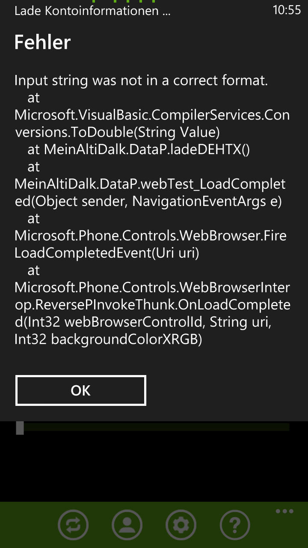Click the 'LoadCompletedEvent(Uri uri)' line
308x548 pixels.
click(107, 253)
